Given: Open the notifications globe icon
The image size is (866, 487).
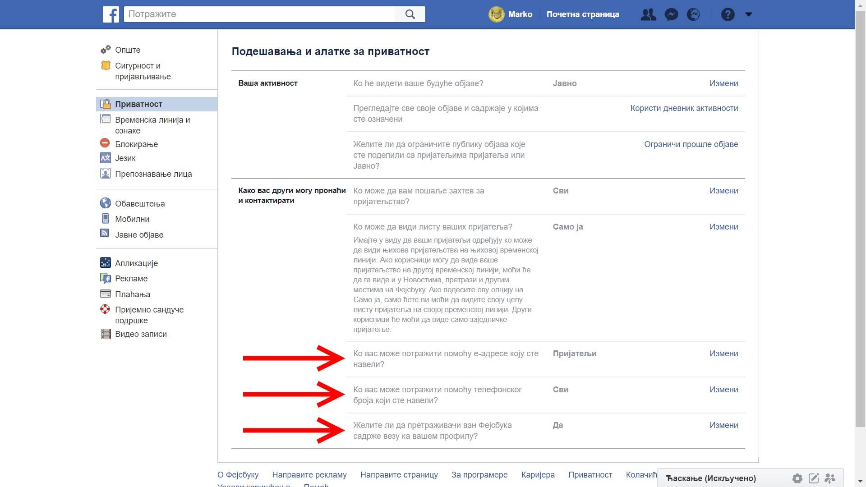Looking at the screenshot, I should tap(693, 14).
